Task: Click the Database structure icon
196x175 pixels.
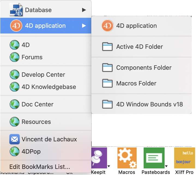Action: point(16,10)
